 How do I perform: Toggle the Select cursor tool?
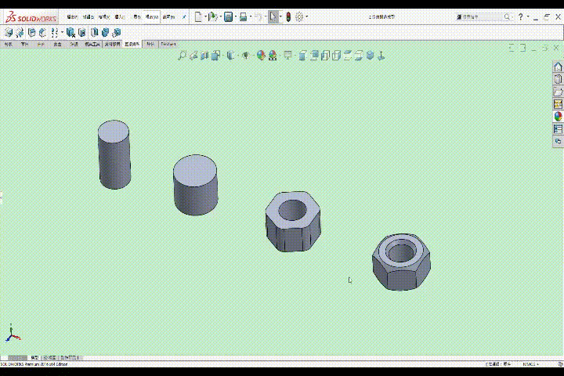point(273,16)
